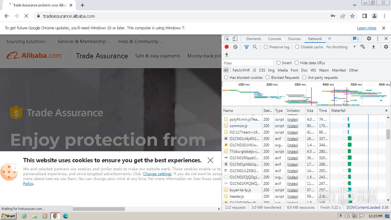Click the address bar URL
Screen dimensions: 391x220
click(69, 16)
